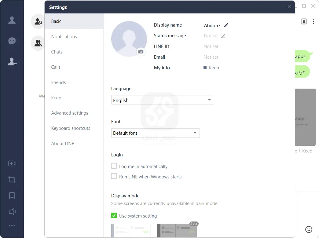Viewport: 319px width, 238px height.
Task: Expand the Default font dropdown
Action: (155, 133)
